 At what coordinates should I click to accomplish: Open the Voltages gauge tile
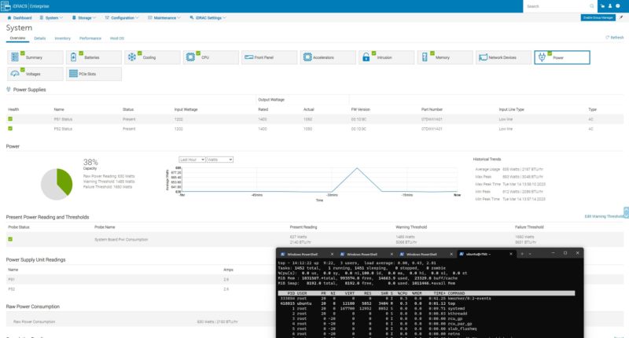coord(35,74)
